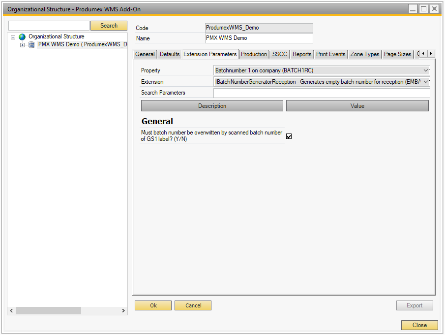Viewport: 445px width, 335px height.
Task: Click the globe icon for Organizational Structure
Action: (x=22, y=37)
